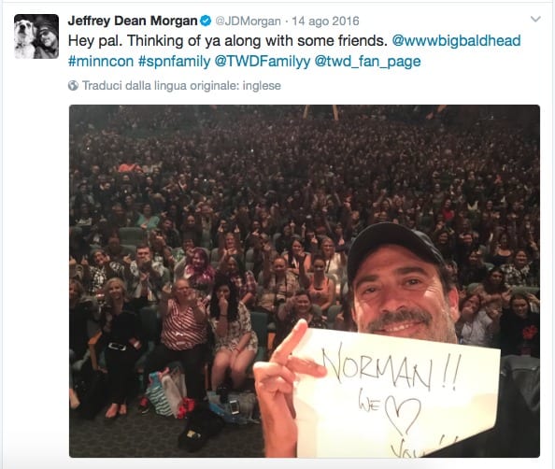Click the heart drawing on the sign

403,415
